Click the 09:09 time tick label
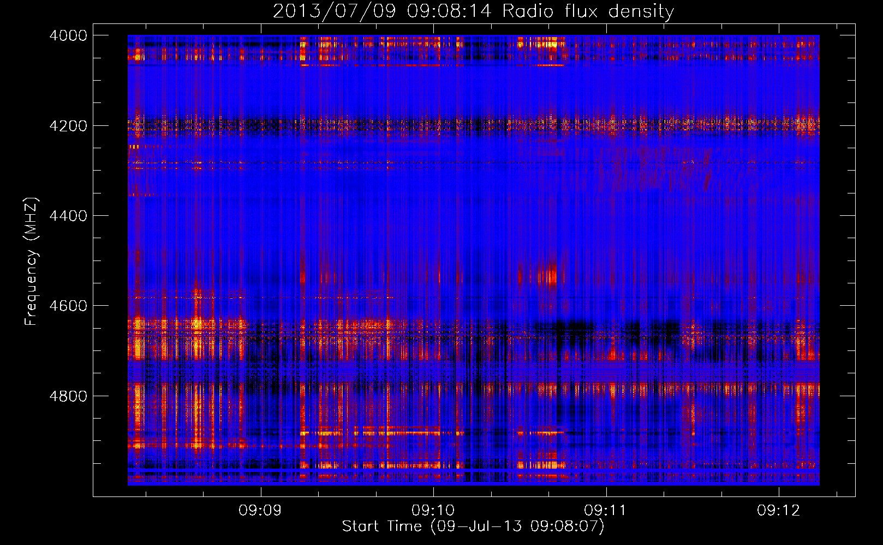The width and height of the screenshot is (883, 545). [260, 510]
